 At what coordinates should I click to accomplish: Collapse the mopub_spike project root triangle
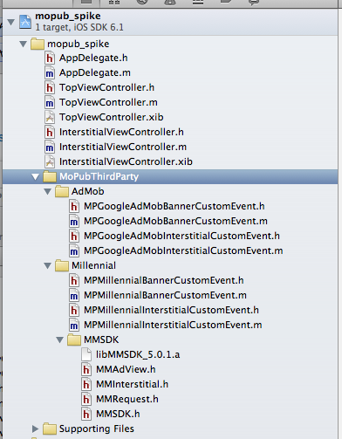(11, 22)
